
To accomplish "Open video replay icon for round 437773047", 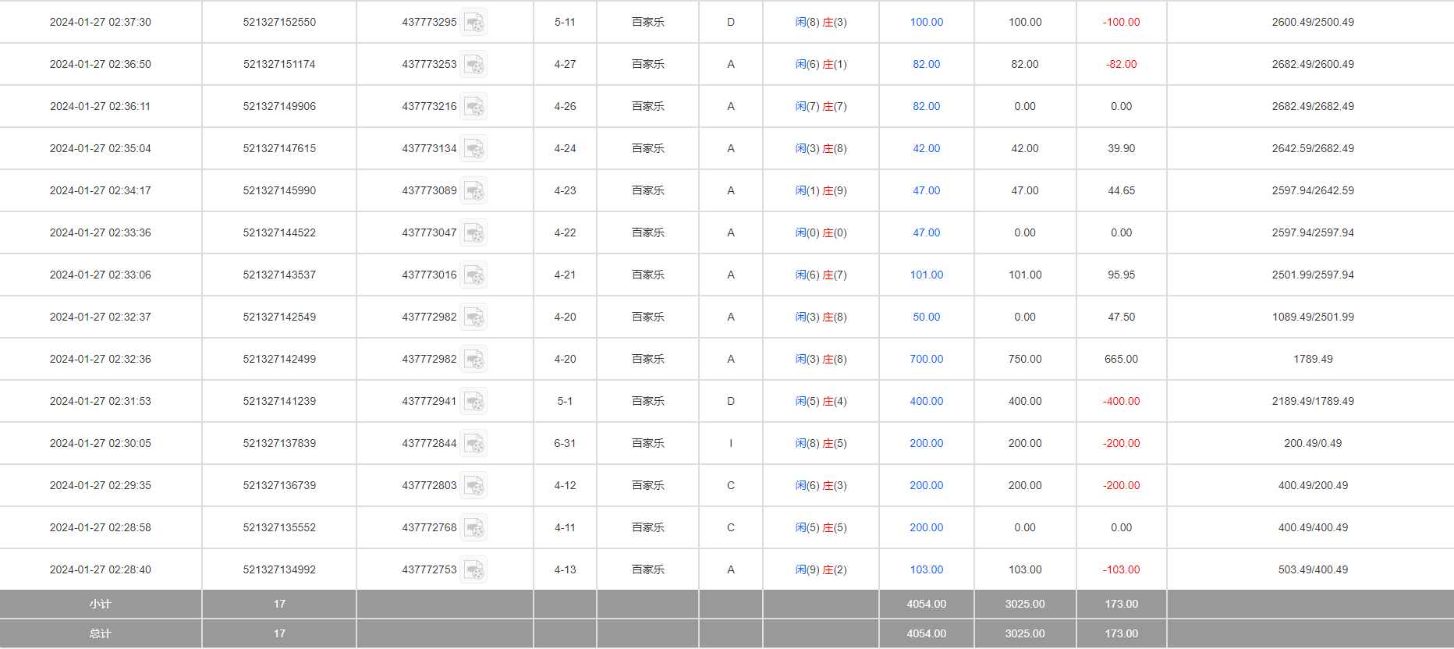I will (473, 232).
